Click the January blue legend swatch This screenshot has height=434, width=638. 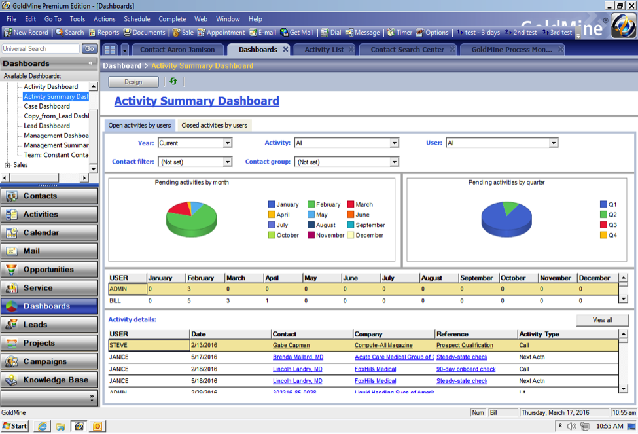point(272,204)
